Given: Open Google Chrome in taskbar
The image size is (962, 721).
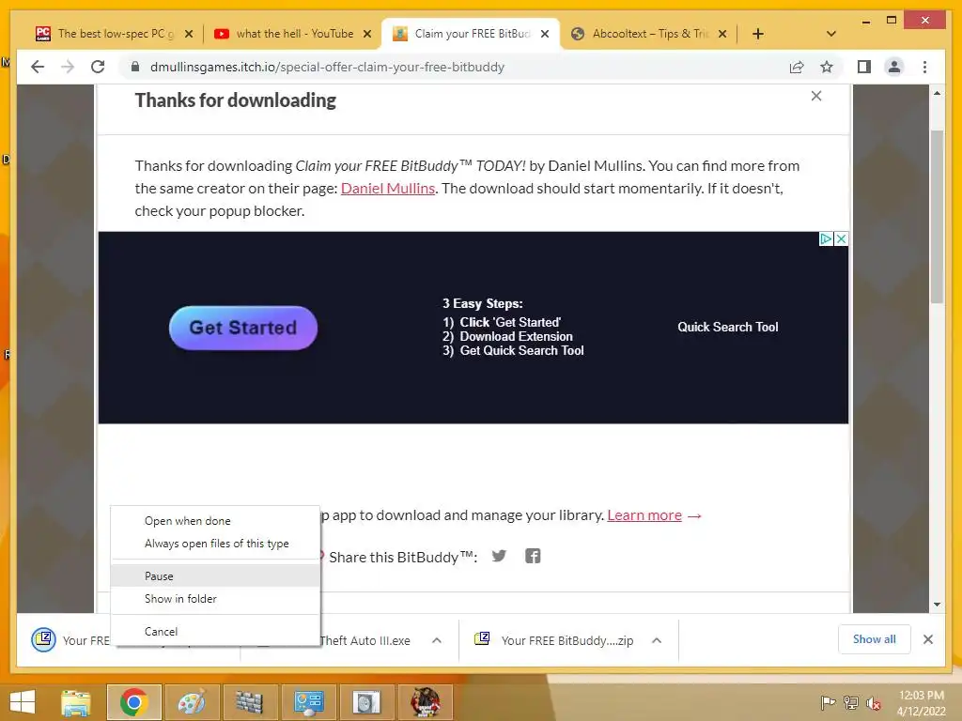Looking at the screenshot, I should tap(133, 702).
